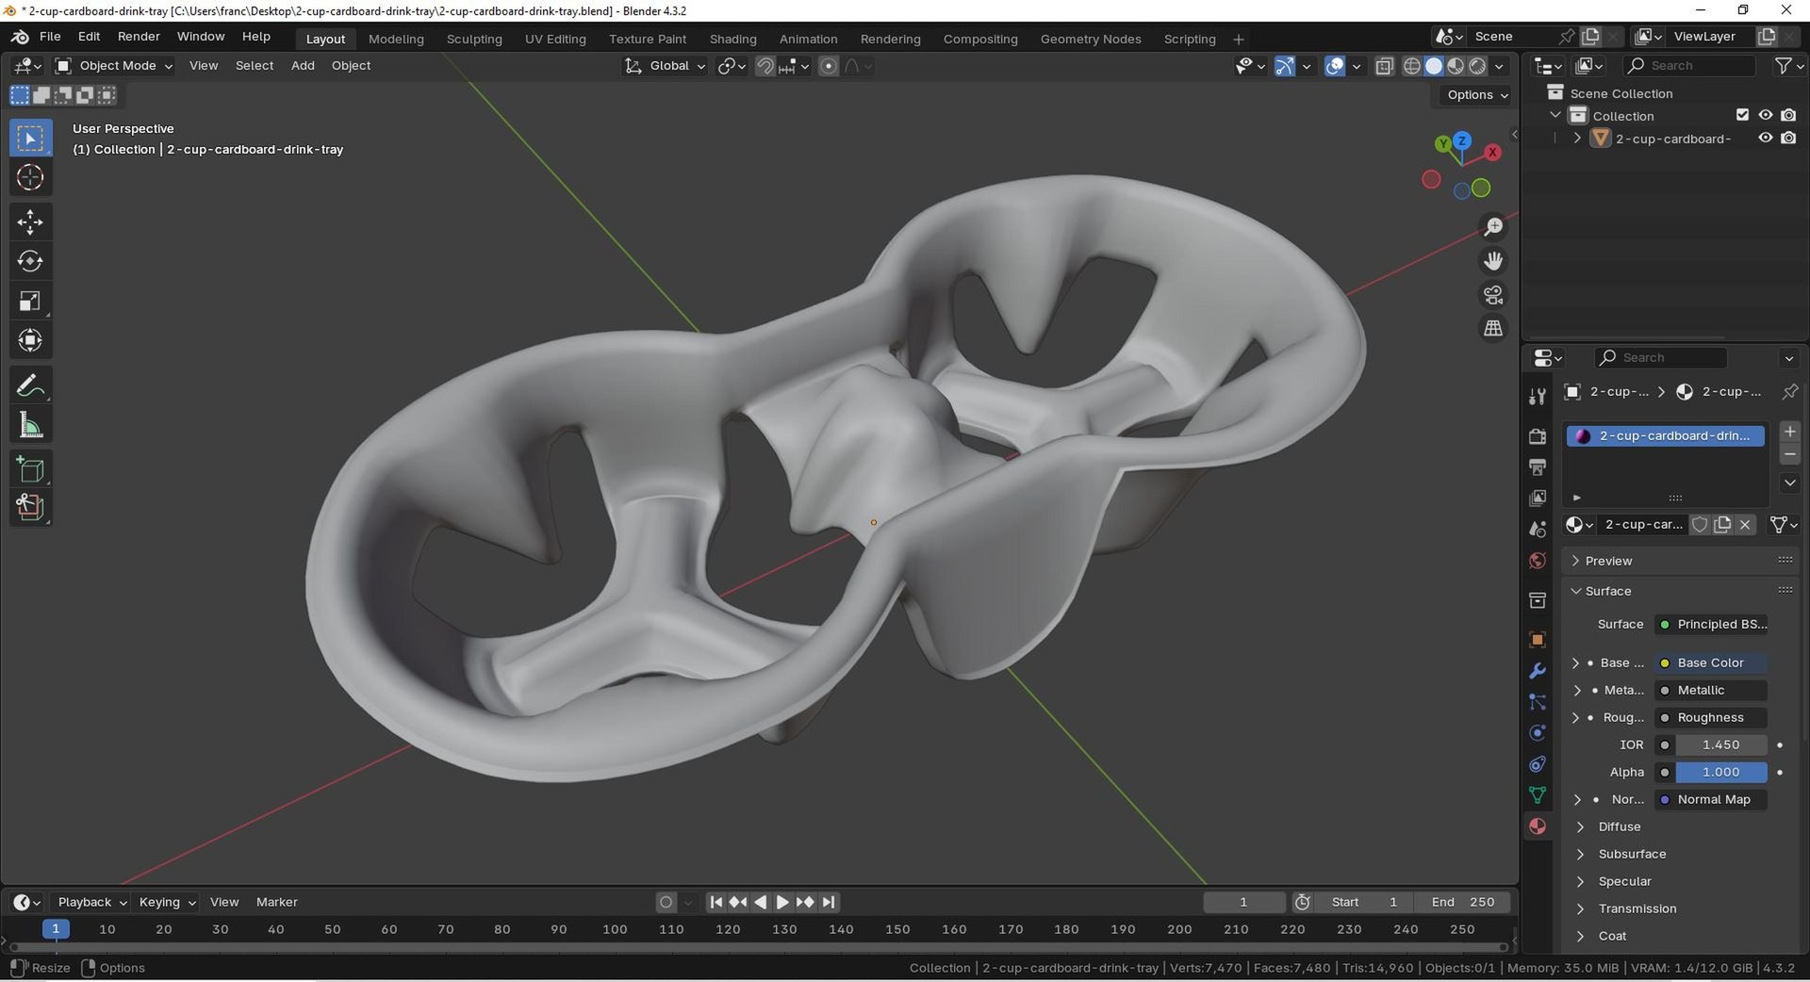The image size is (1810, 982).
Task: Expand the 2-cup-cardboard object in outliner
Action: pyautogui.click(x=1577, y=138)
